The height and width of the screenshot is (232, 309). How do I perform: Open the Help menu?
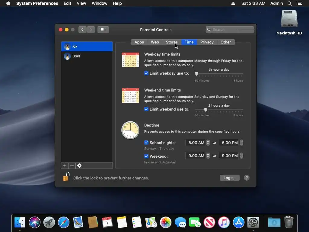pos(117,3)
